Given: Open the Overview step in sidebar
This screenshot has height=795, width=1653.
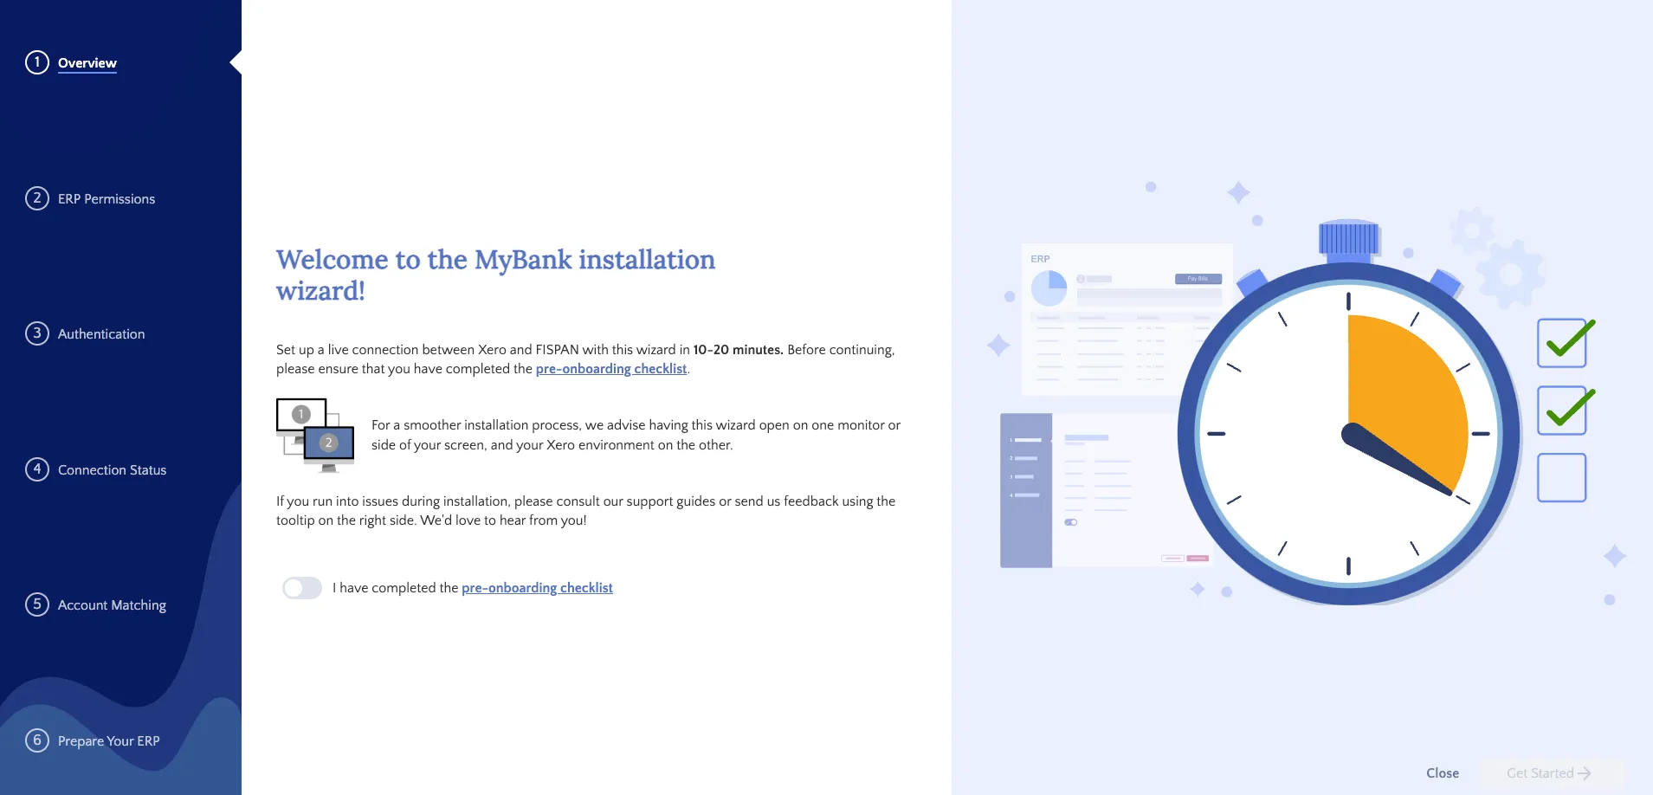Looking at the screenshot, I should (87, 63).
